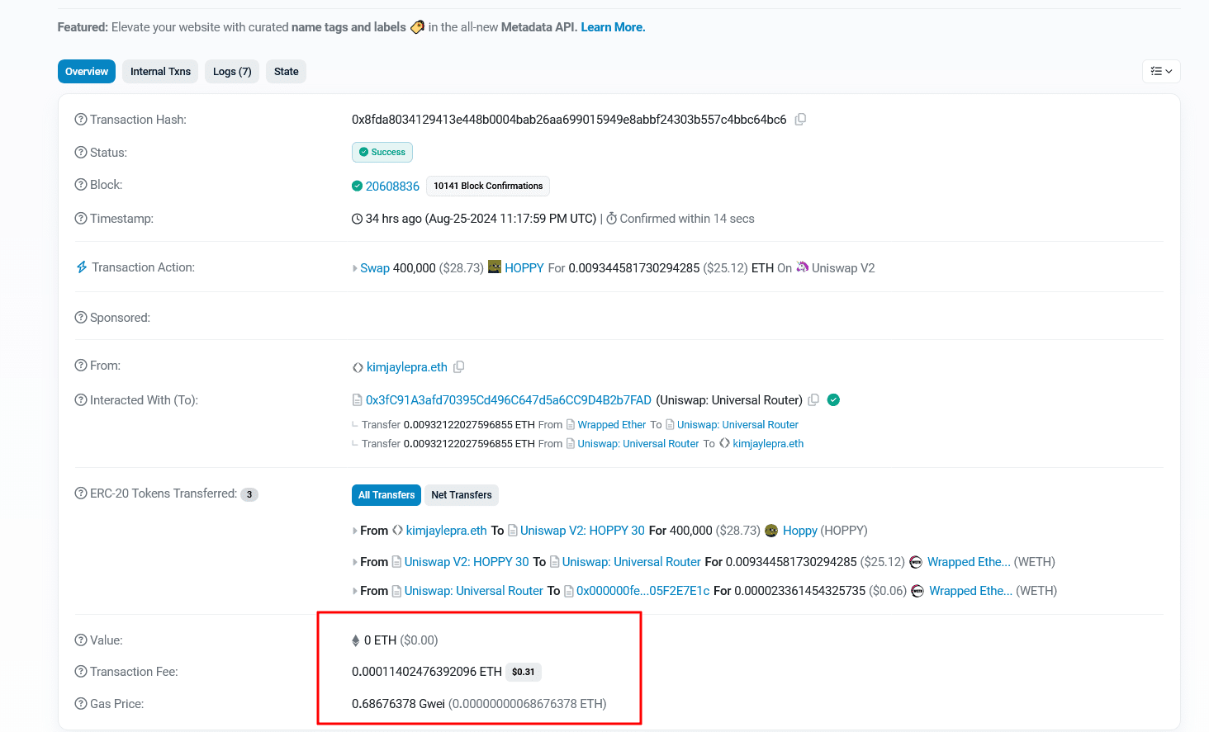Click the ERC-20 transfers count badge 3
The width and height of the screenshot is (1209, 732).
click(x=249, y=494)
